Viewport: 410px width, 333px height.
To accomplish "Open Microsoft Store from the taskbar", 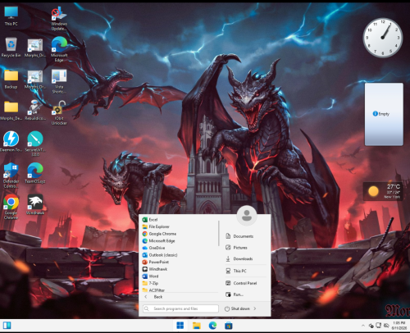I will [229, 326].
